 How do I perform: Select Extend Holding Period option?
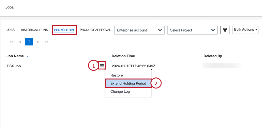click(x=128, y=83)
